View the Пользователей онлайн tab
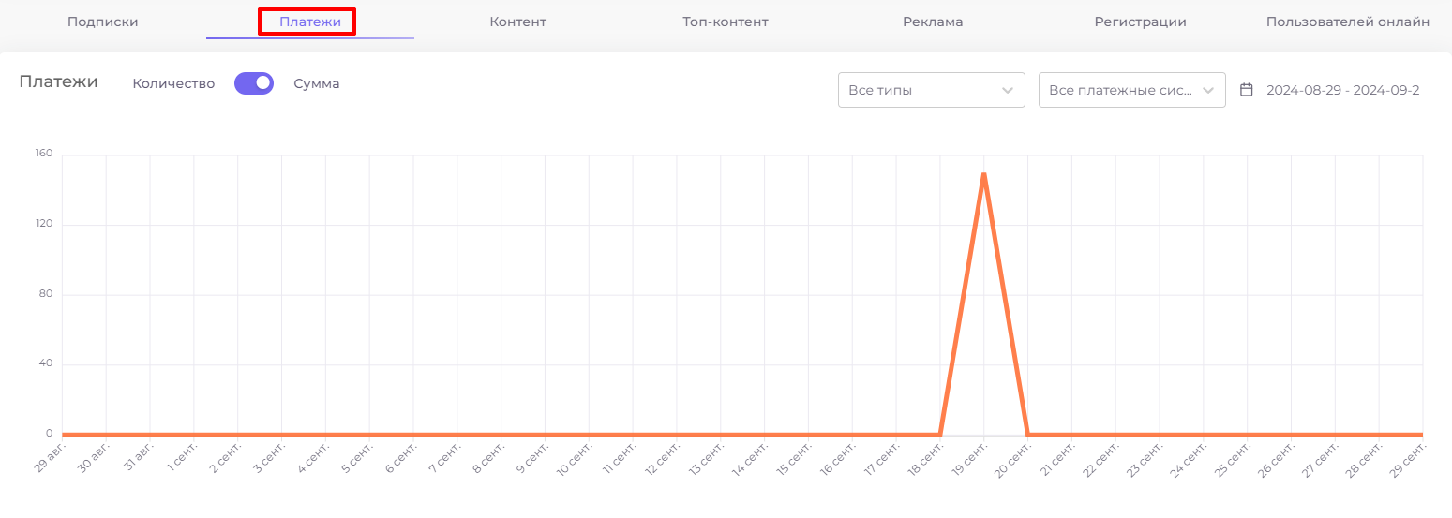Image resolution: width=1452 pixels, height=518 pixels. (x=1348, y=22)
